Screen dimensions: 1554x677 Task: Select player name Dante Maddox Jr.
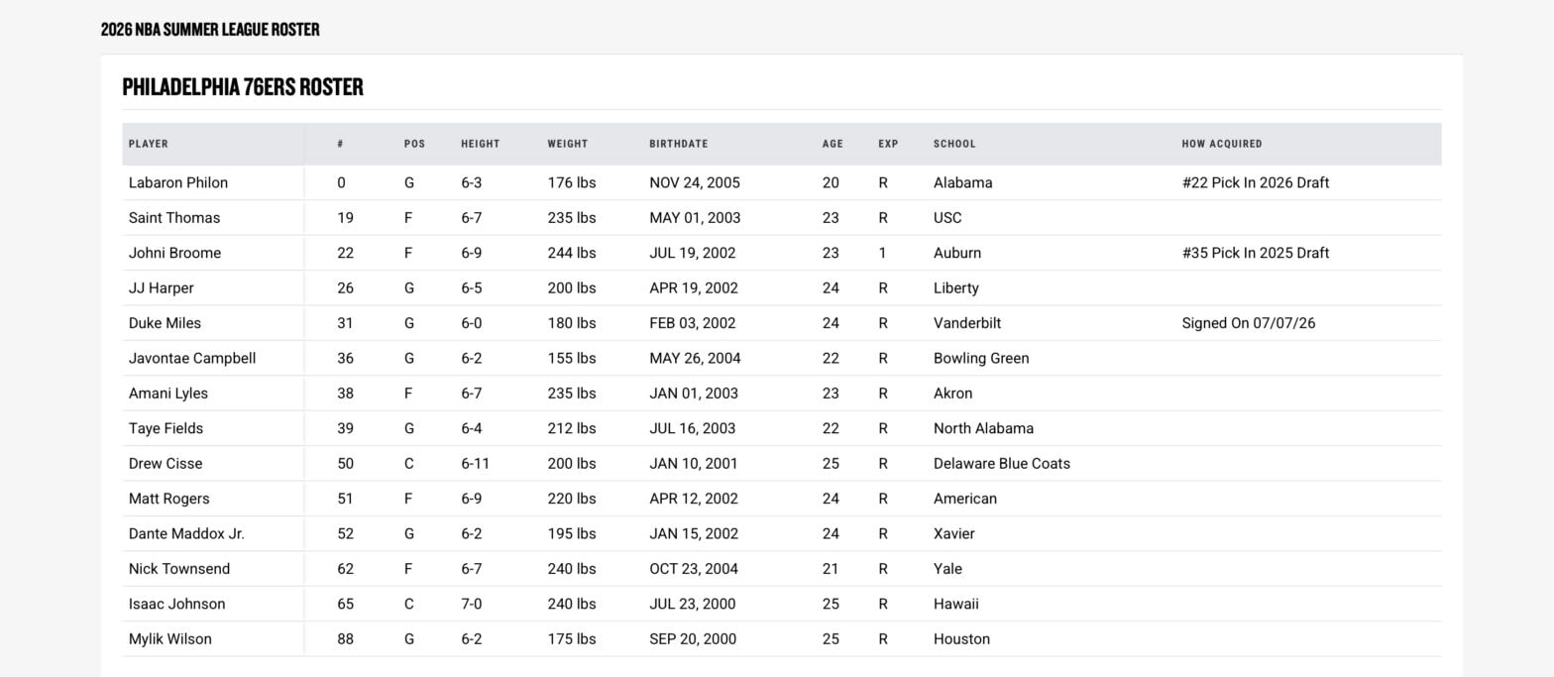click(186, 534)
